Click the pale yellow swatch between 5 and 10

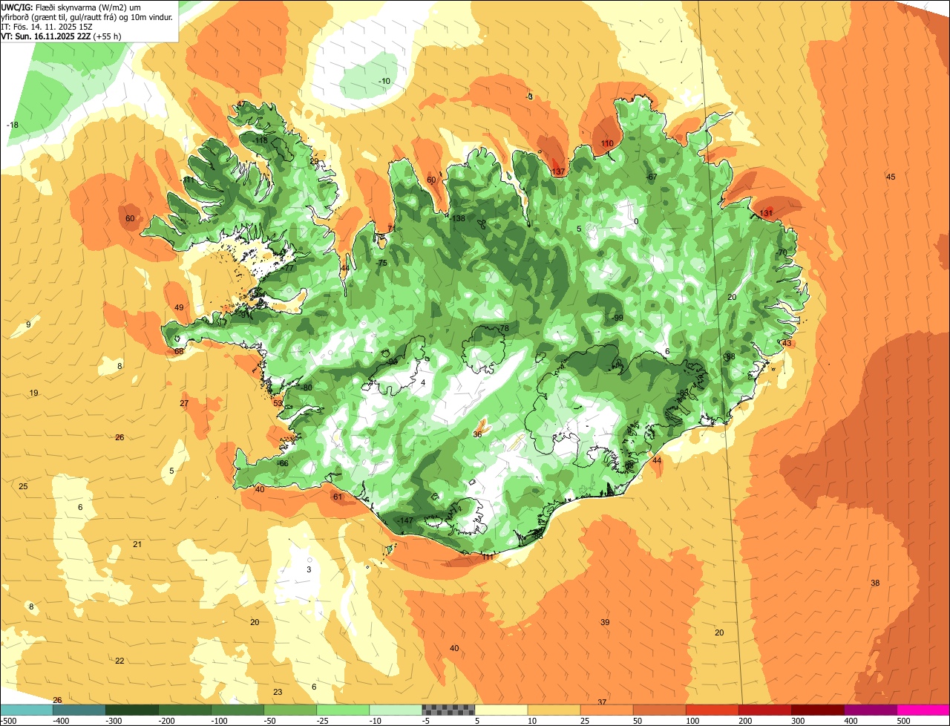pyautogui.click(x=501, y=710)
